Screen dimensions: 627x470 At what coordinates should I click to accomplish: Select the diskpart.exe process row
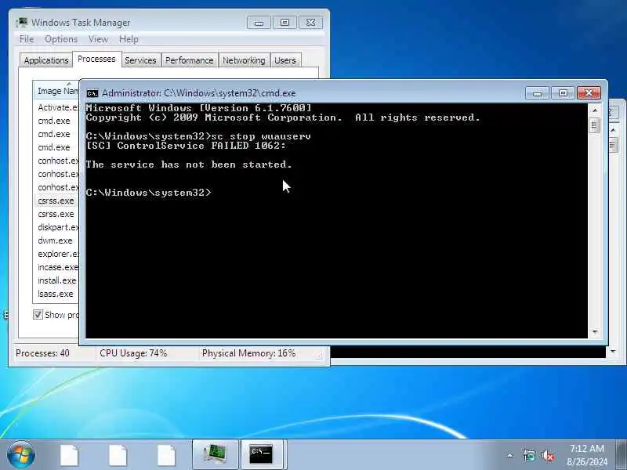pyautogui.click(x=56, y=227)
